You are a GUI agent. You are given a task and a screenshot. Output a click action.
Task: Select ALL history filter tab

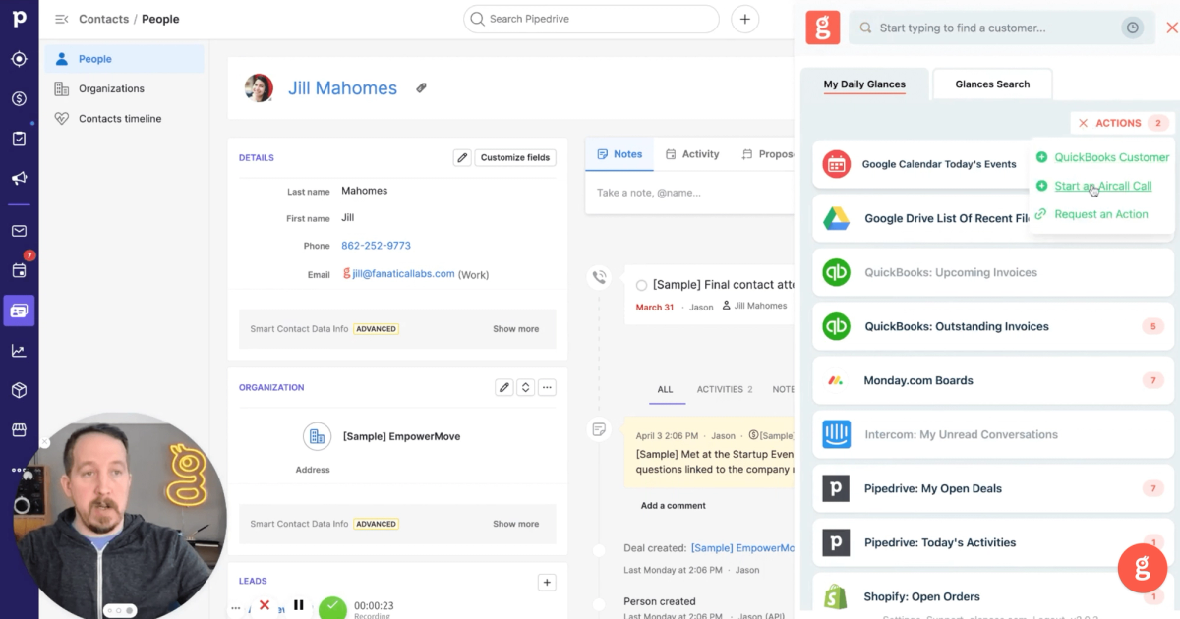[665, 389]
